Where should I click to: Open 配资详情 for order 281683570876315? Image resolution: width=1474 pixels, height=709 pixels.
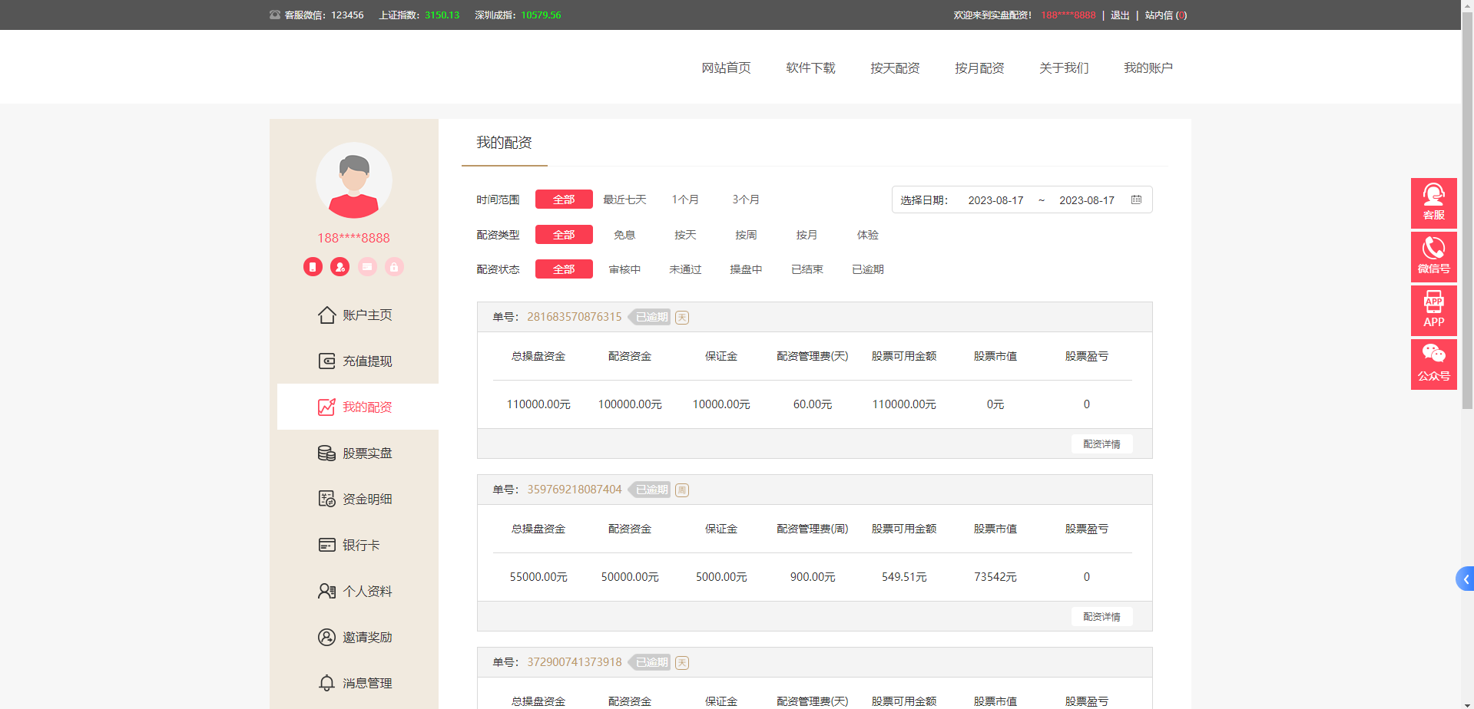pos(1101,444)
